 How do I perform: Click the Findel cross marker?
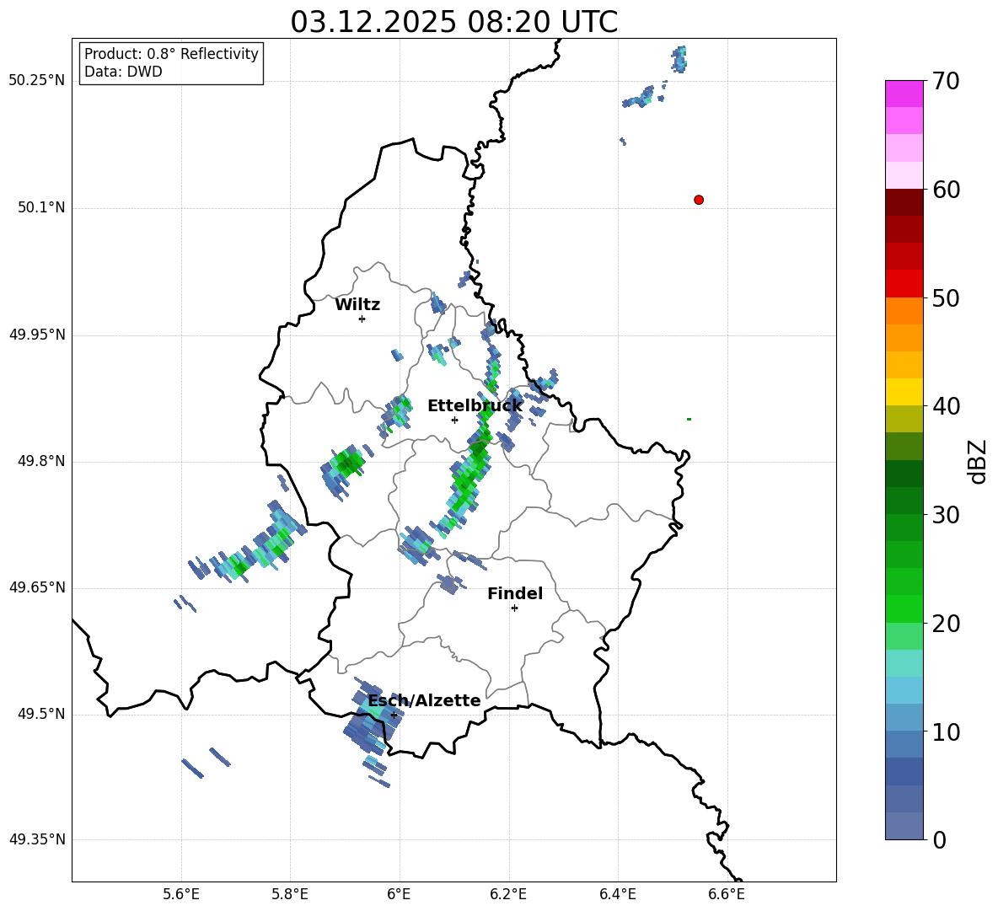tap(514, 608)
